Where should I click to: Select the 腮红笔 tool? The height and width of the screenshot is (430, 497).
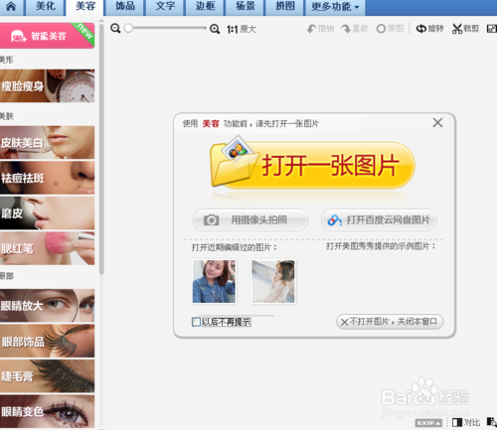[47, 248]
